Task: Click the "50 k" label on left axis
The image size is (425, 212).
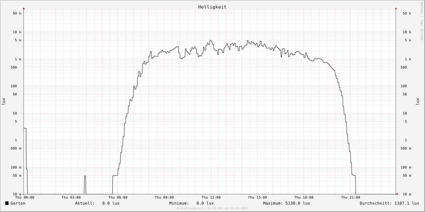Action: point(17,13)
